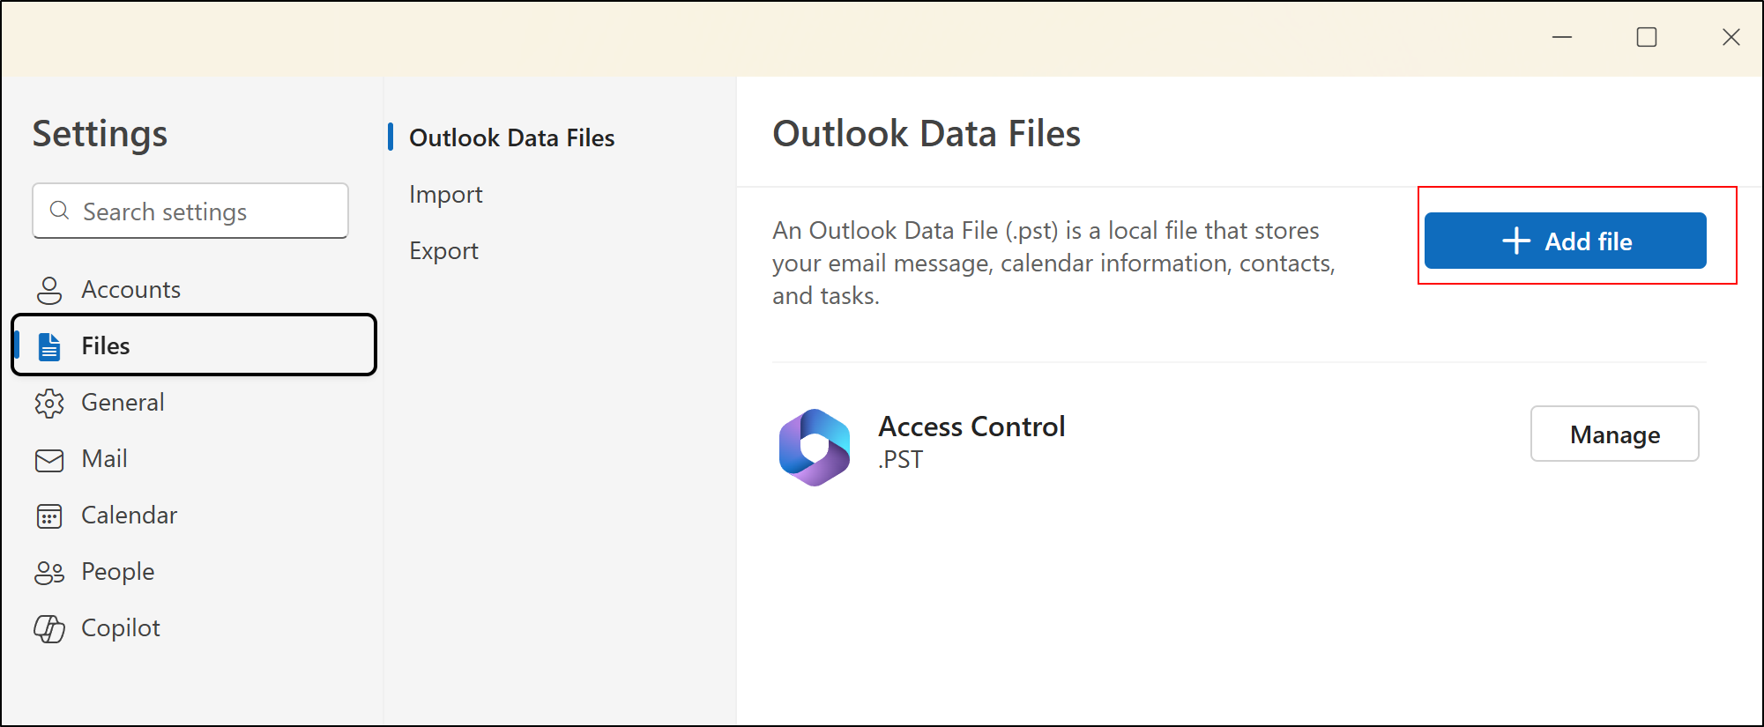
Task: Click the magnifier icon in search box
Action: (x=60, y=211)
